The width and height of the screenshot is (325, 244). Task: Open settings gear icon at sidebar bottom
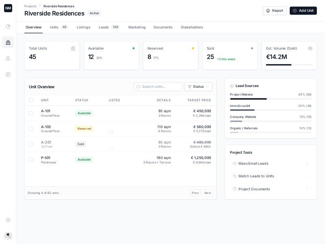(x=8, y=220)
